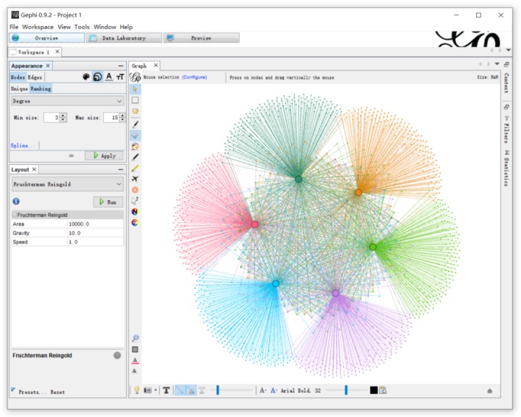
Task: Select the airplane shortest path tool
Action: 135,179
